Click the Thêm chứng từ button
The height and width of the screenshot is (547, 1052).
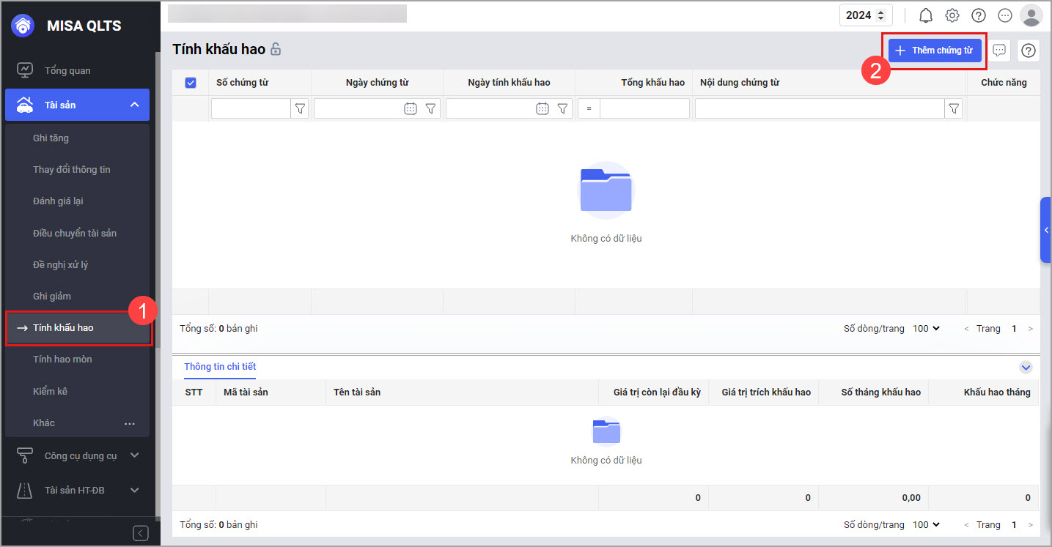pos(935,51)
